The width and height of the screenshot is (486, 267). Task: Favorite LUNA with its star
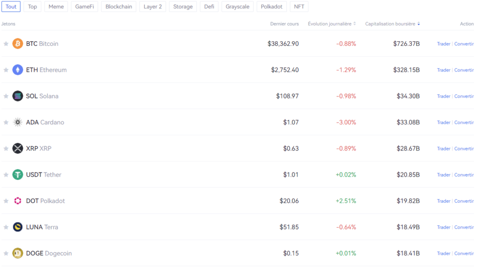point(6,227)
